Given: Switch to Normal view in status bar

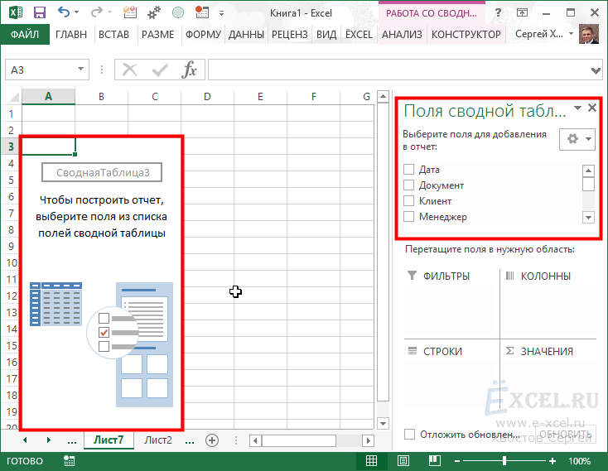Looking at the screenshot, I should 371,460.
